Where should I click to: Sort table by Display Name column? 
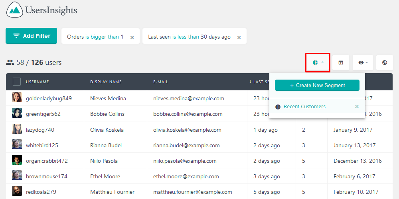tap(106, 82)
